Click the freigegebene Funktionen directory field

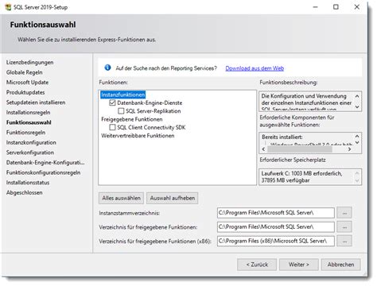[x=276, y=227]
